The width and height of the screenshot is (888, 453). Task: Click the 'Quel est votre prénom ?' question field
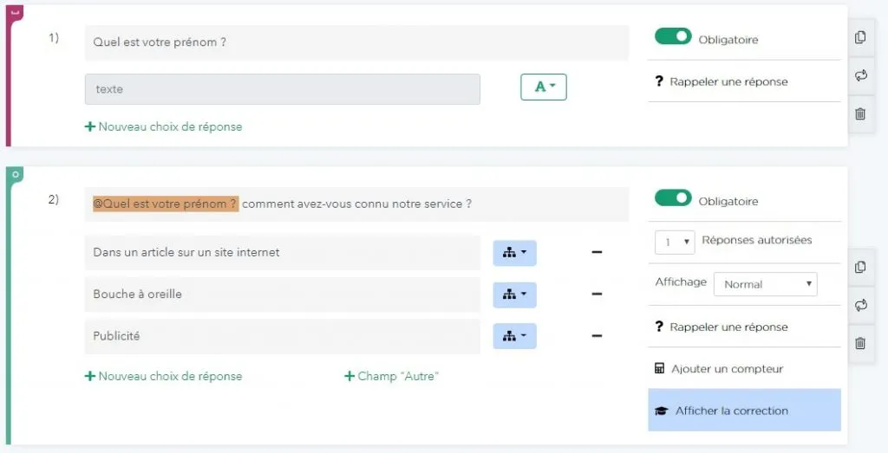click(356, 42)
